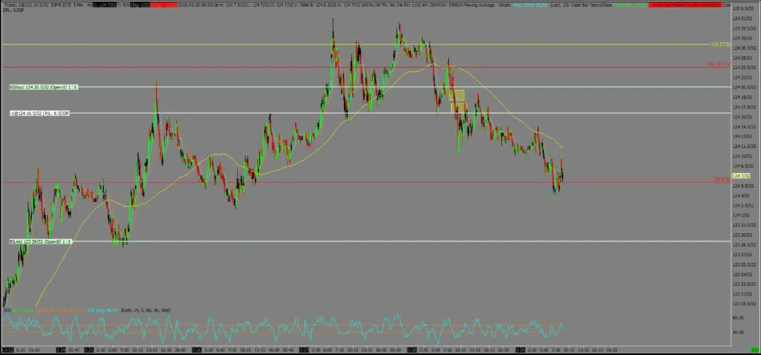Click the Trade: 1@123 15.5/32 header text

pyautogui.click(x=26, y=5)
